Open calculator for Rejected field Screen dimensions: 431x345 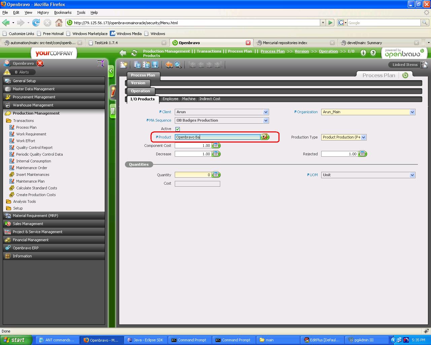[363, 154]
